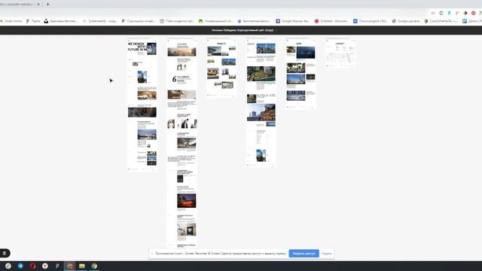The image size is (482, 271).
Task: Close the corporate website browser tab
Action: pos(38,5)
